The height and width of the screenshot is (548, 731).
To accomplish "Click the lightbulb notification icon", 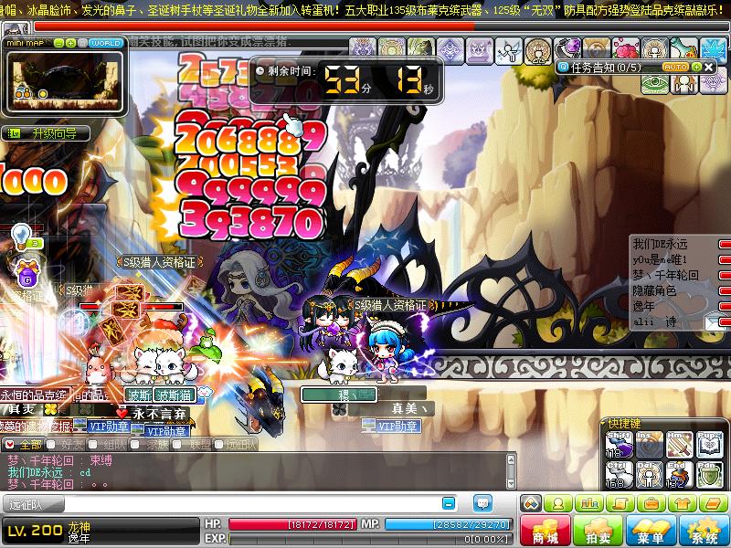I will (x=21, y=237).
